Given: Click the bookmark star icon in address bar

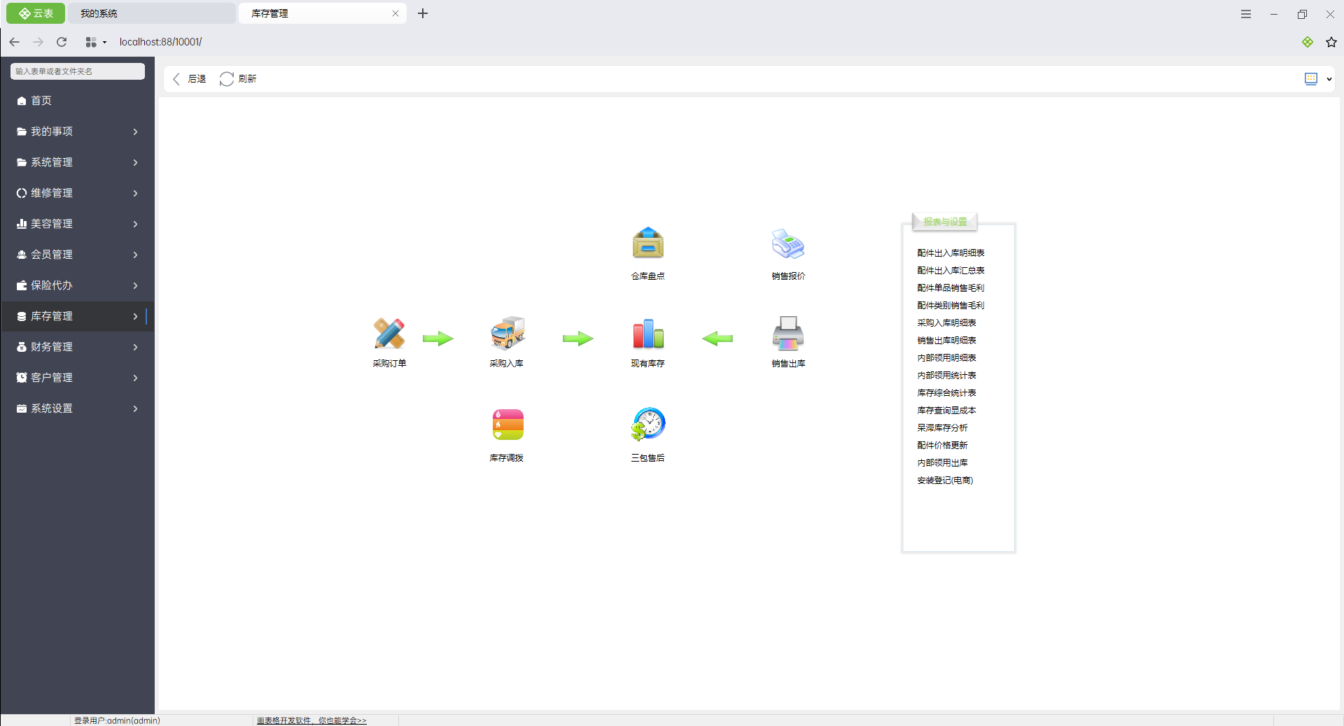Looking at the screenshot, I should (1331, 42).
